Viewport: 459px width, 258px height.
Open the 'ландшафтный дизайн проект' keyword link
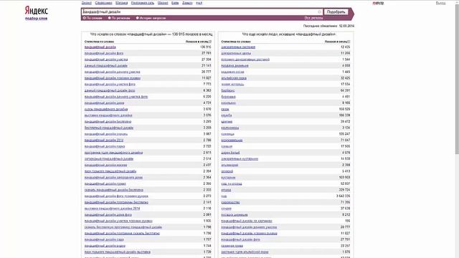coord(105,183)
